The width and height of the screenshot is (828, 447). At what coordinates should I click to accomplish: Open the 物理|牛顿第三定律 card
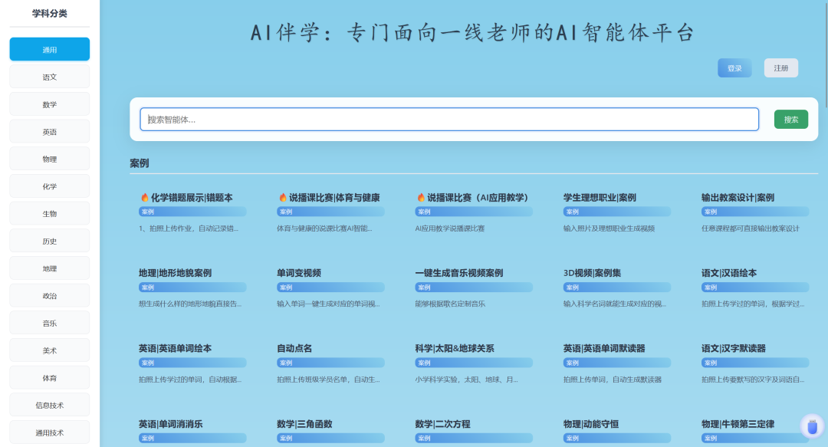(738, 424)
